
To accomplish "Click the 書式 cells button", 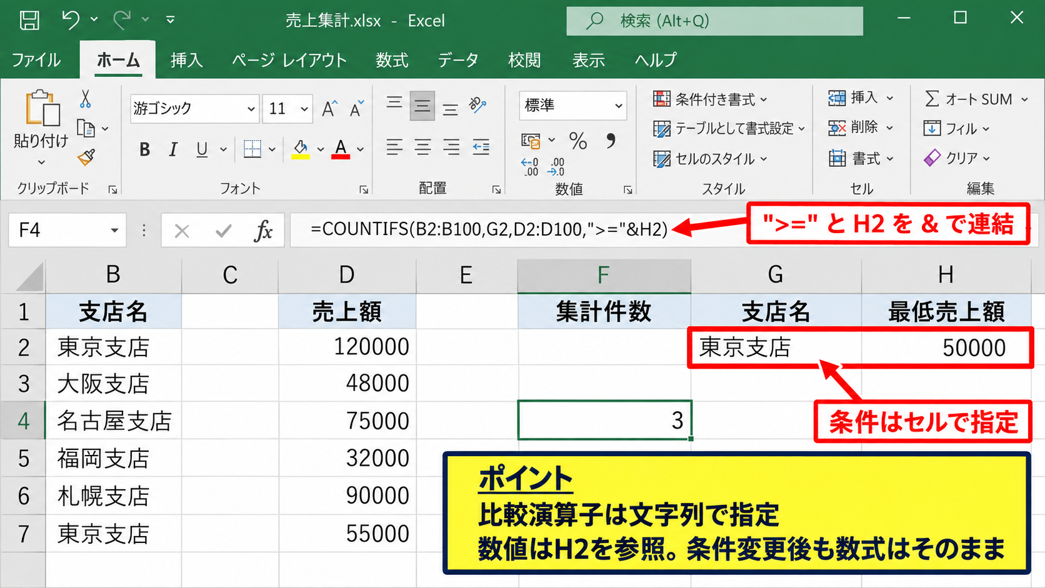I will tap(861, 158).
